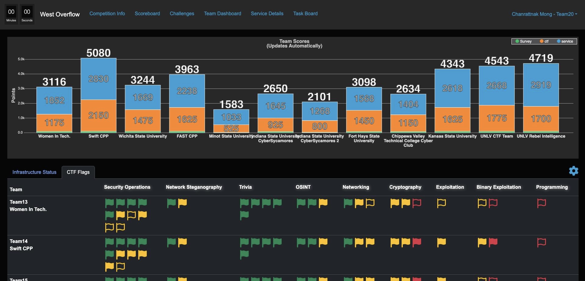This screenshot has width=585, height=281.
Task: Click Team14's second-row green Security Operations flag
Action: coord(109,255)
